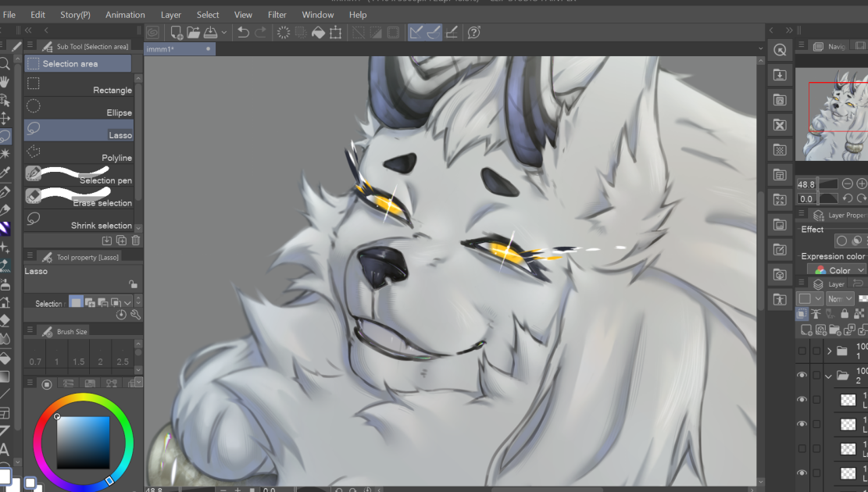Click the Scale/Rotate transform icon

tap(335, 33)
